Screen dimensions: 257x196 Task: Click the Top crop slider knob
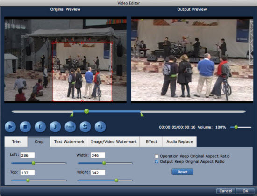point(28,181)
